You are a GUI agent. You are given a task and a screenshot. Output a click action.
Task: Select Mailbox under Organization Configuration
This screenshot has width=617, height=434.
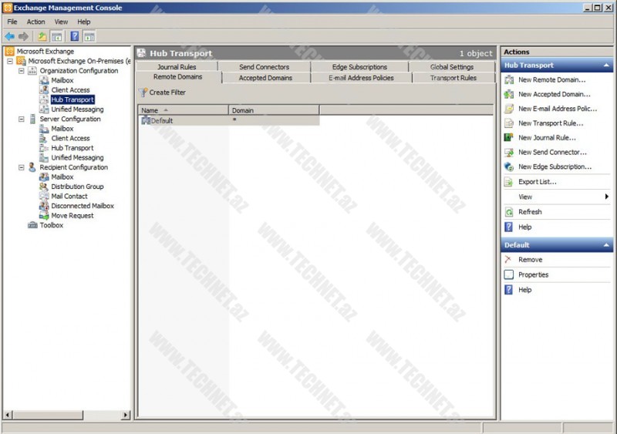(x=62, y=80)
